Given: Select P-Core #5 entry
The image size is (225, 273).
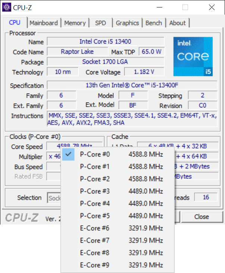Looking at the screenshot, I should pos(118,216).
